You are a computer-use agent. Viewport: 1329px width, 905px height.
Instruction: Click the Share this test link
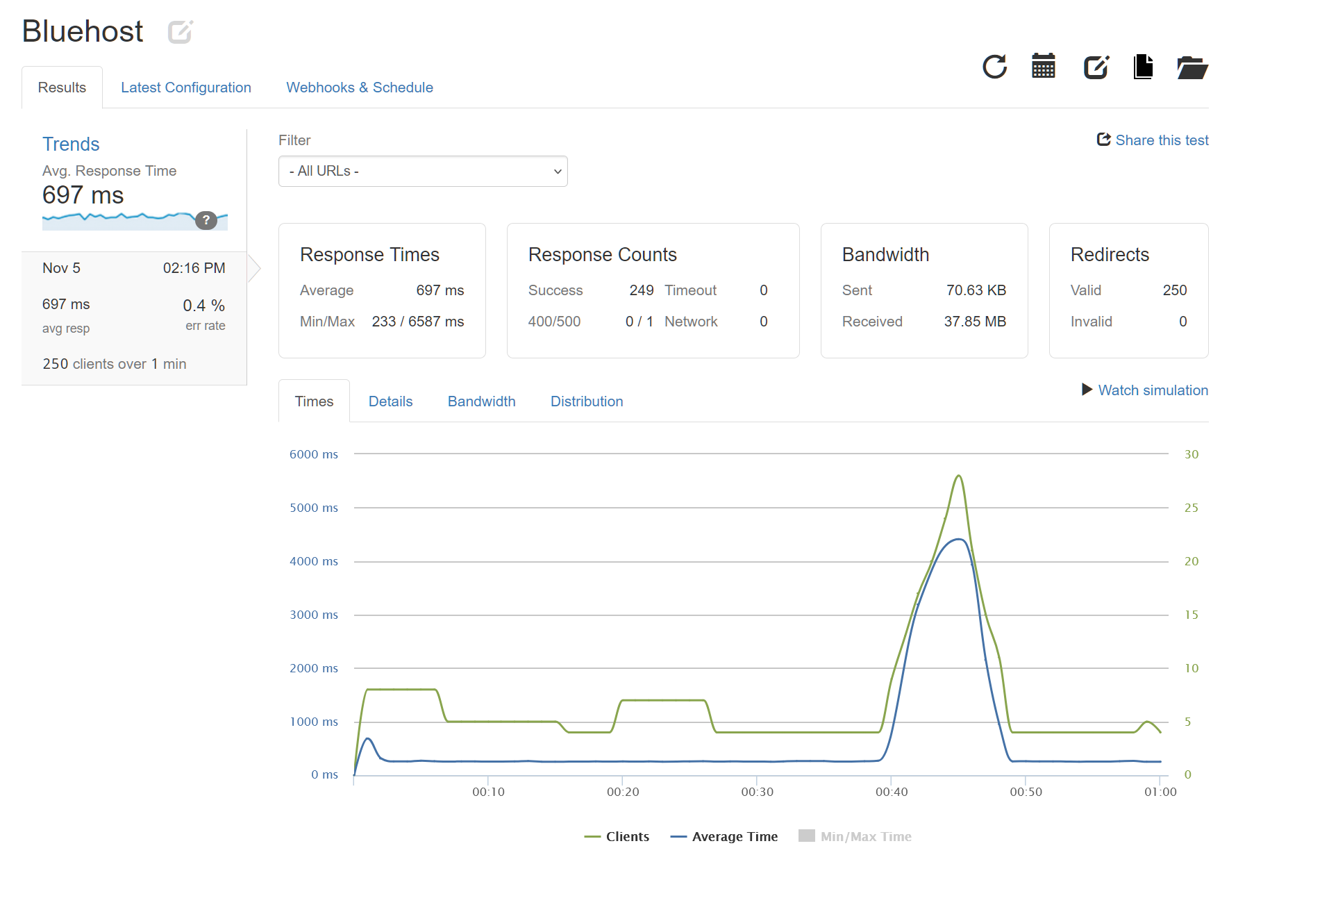point(1161,140)
